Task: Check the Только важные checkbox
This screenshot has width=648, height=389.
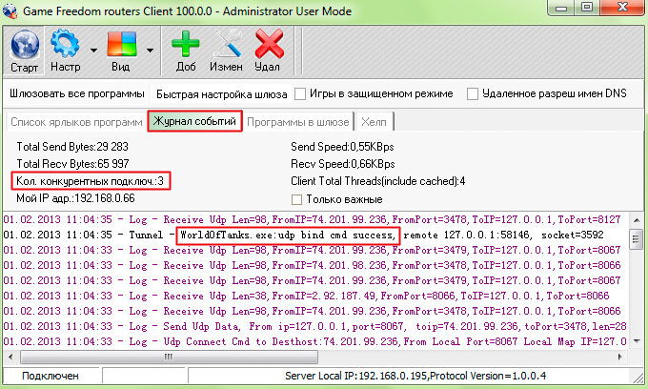Action: pyautogui.click(x=296, y=199)
